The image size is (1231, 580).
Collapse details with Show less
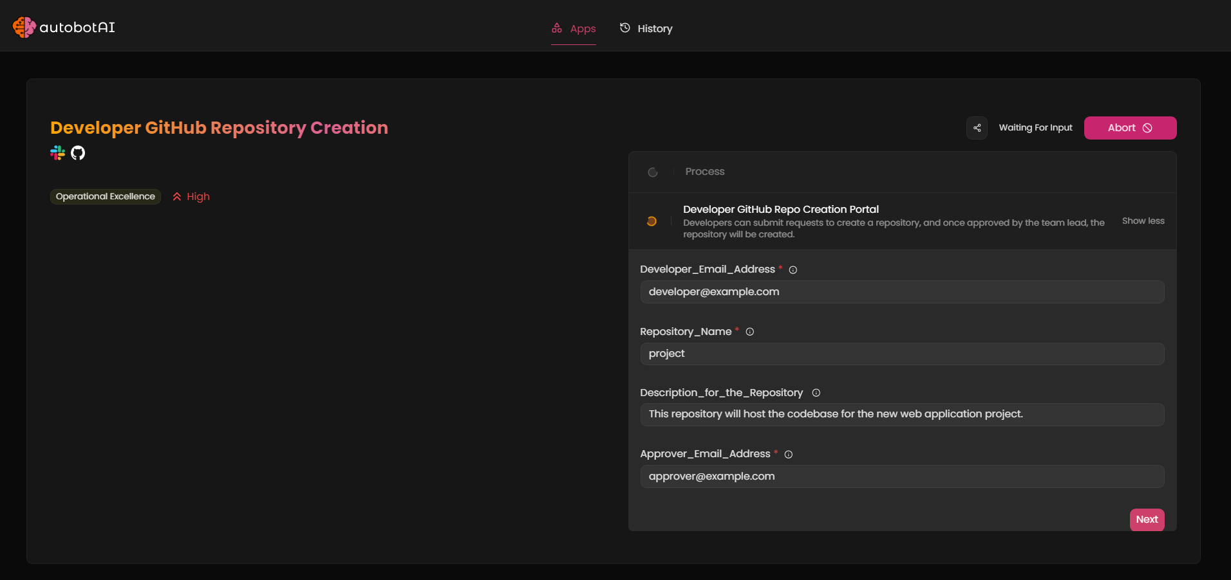pos(1143,221)
